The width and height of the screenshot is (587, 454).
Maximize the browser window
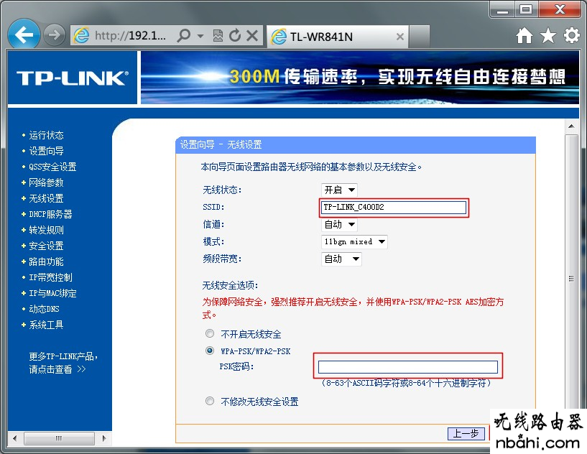point(527,10)
